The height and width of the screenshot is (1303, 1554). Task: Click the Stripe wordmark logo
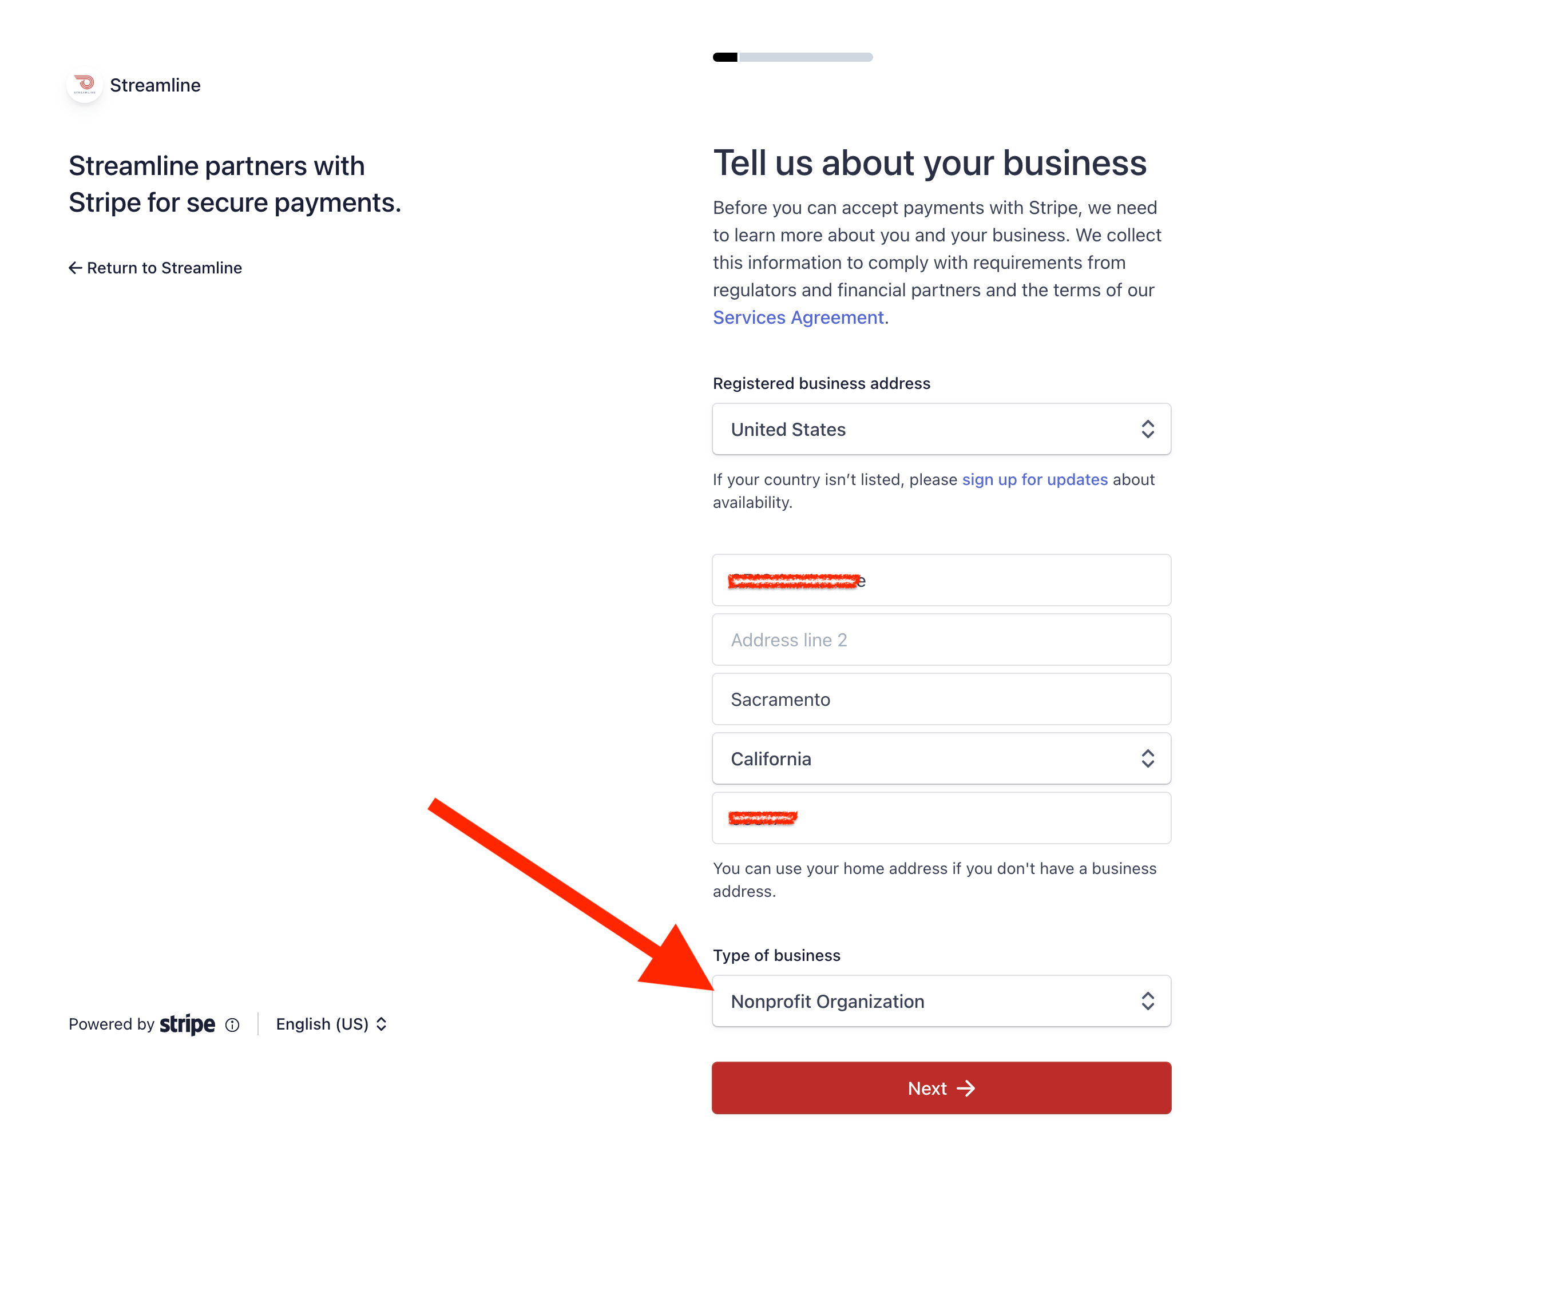pos(187,1024)
